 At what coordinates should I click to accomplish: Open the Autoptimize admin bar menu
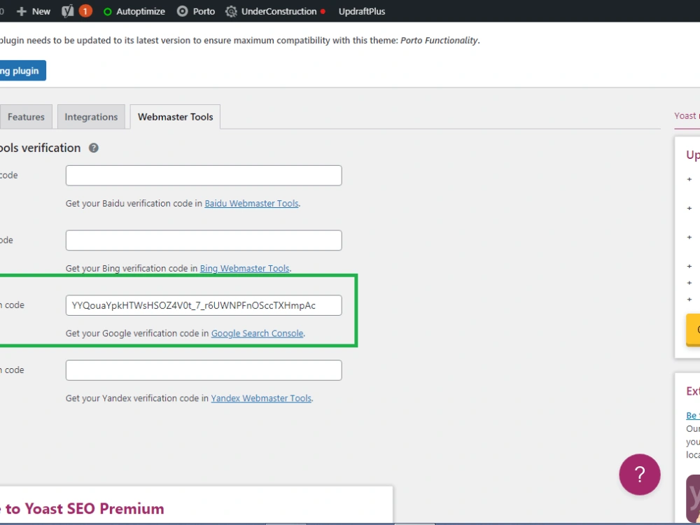click(134, 11)
